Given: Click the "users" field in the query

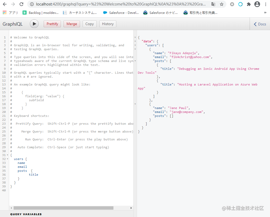Looking at the screenshot, I should [x=18, y=159].
